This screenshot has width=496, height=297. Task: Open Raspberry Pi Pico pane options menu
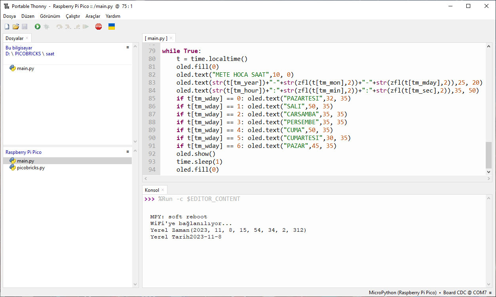(x=128, y=151)
